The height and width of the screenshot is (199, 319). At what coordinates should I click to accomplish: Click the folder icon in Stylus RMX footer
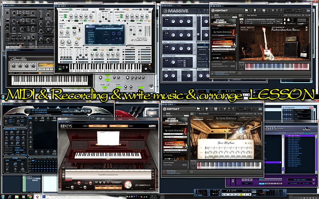[314, 180]
